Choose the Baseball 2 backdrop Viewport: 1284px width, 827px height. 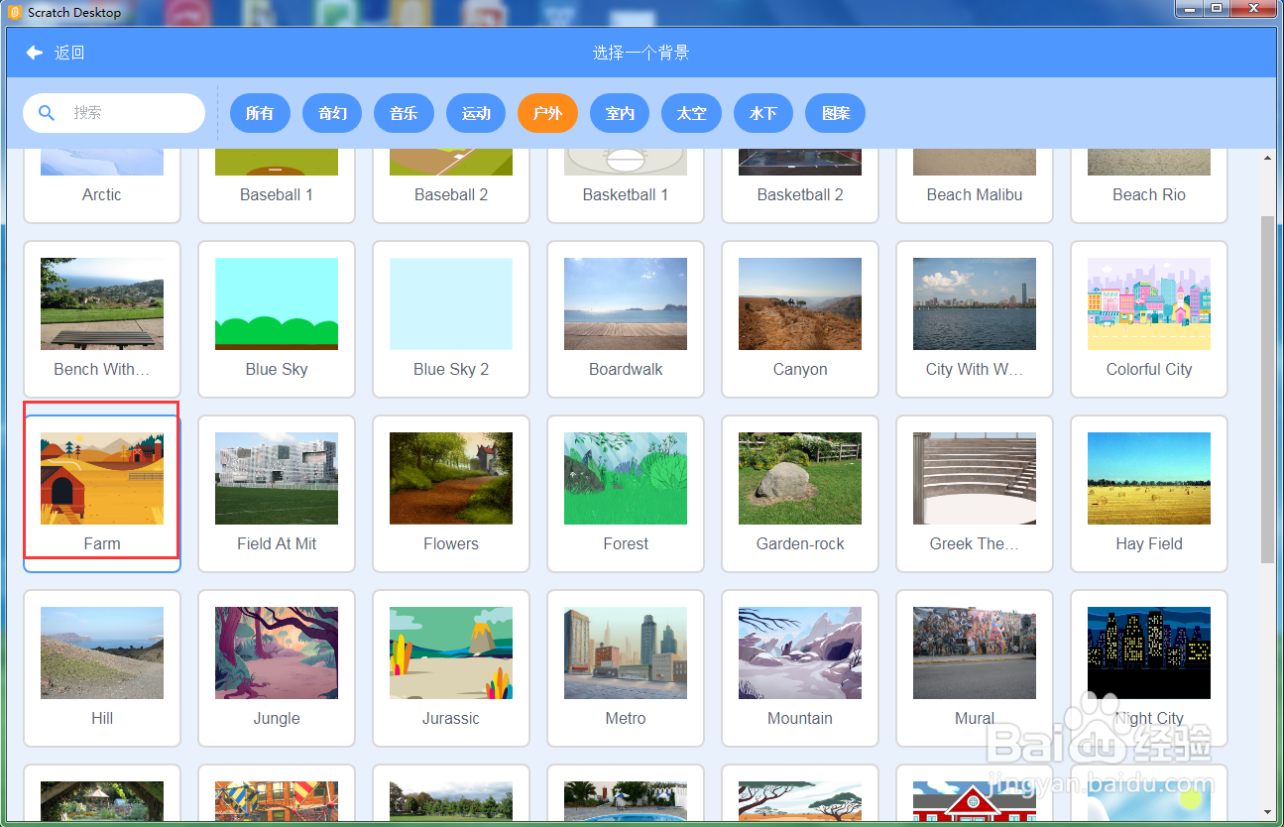click(451, 185)
